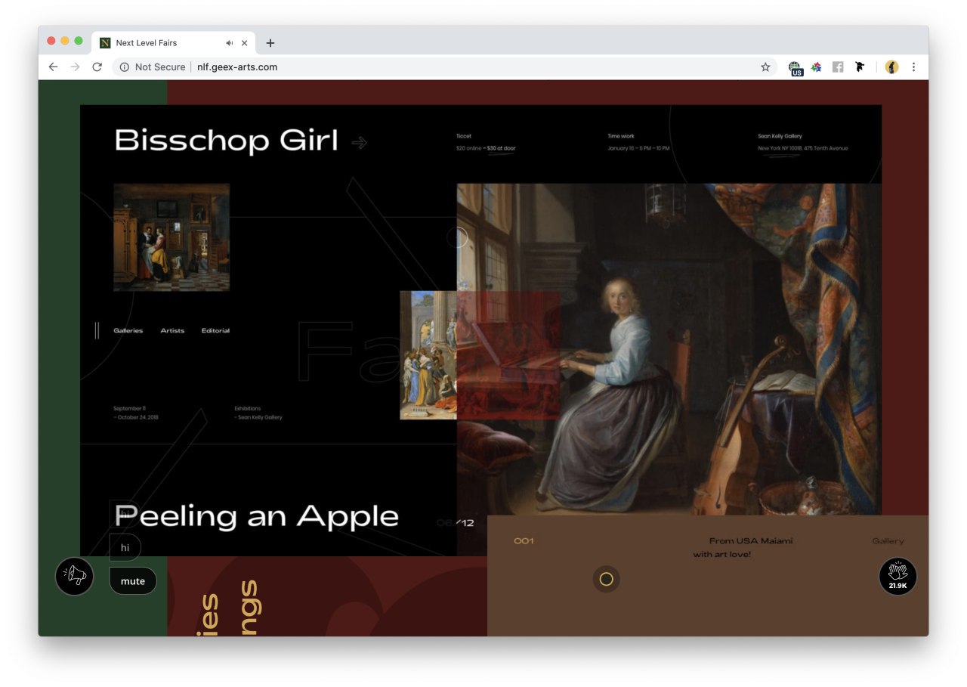This screenshot has width=967, height=687.
Task: Open the Editorial menu item
Action: click(x=215, y=331)
